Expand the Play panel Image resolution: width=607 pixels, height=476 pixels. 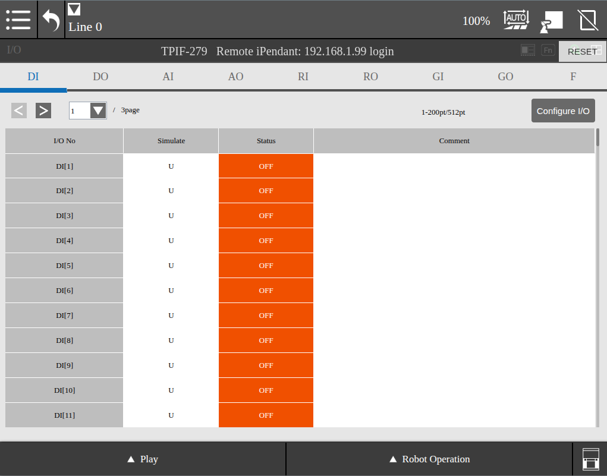point(143,459)
